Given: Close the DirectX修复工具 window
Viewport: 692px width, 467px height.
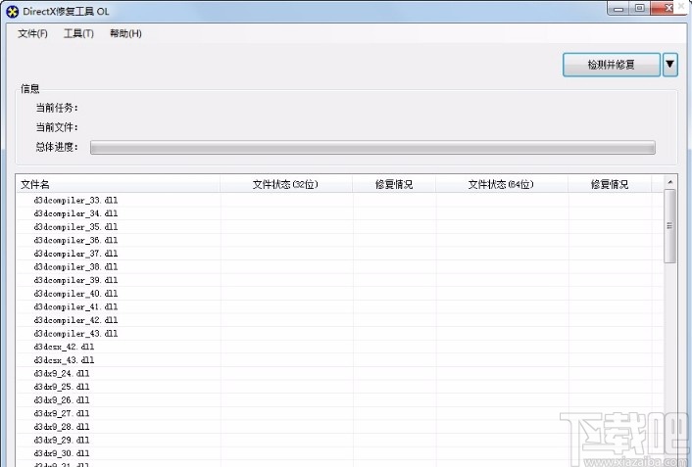Looking at the screenshot, I should [668, 8].
